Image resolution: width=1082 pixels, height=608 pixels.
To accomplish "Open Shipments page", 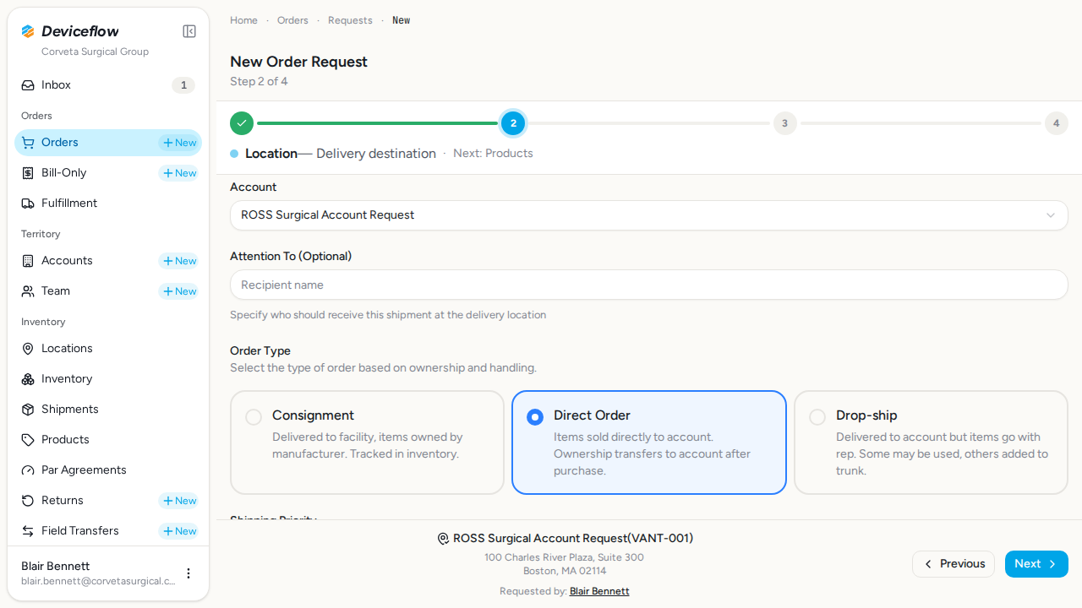I will point(108,410).
